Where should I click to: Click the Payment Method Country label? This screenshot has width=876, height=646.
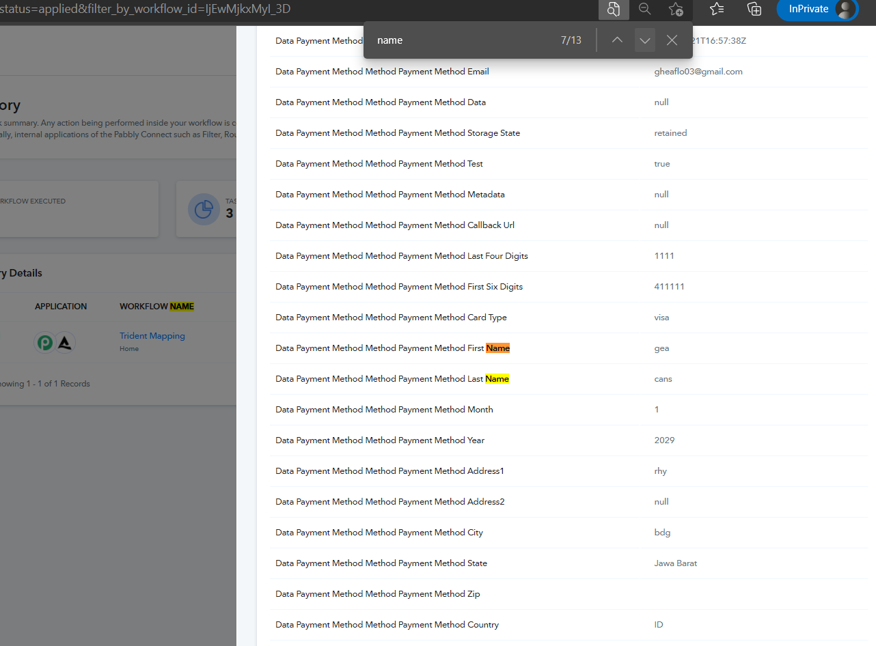(x=387, y=625)
